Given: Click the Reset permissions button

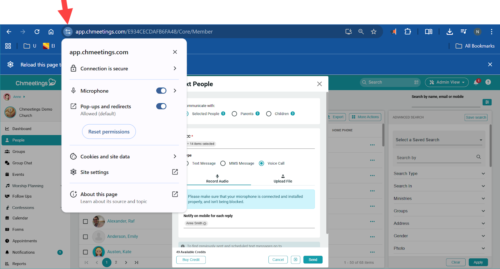Looking at the screenshot, I should tap(109, 132).
